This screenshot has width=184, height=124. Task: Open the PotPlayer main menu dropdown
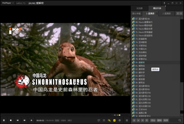[7, 3]
